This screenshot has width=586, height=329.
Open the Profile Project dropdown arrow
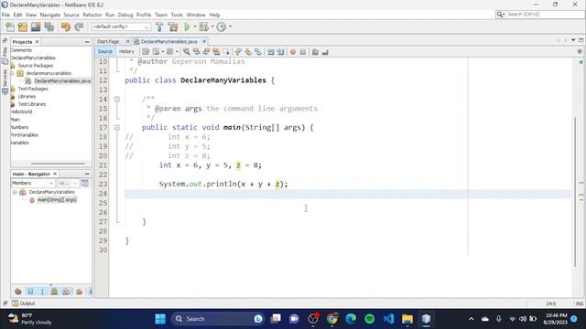pos(230,27)
